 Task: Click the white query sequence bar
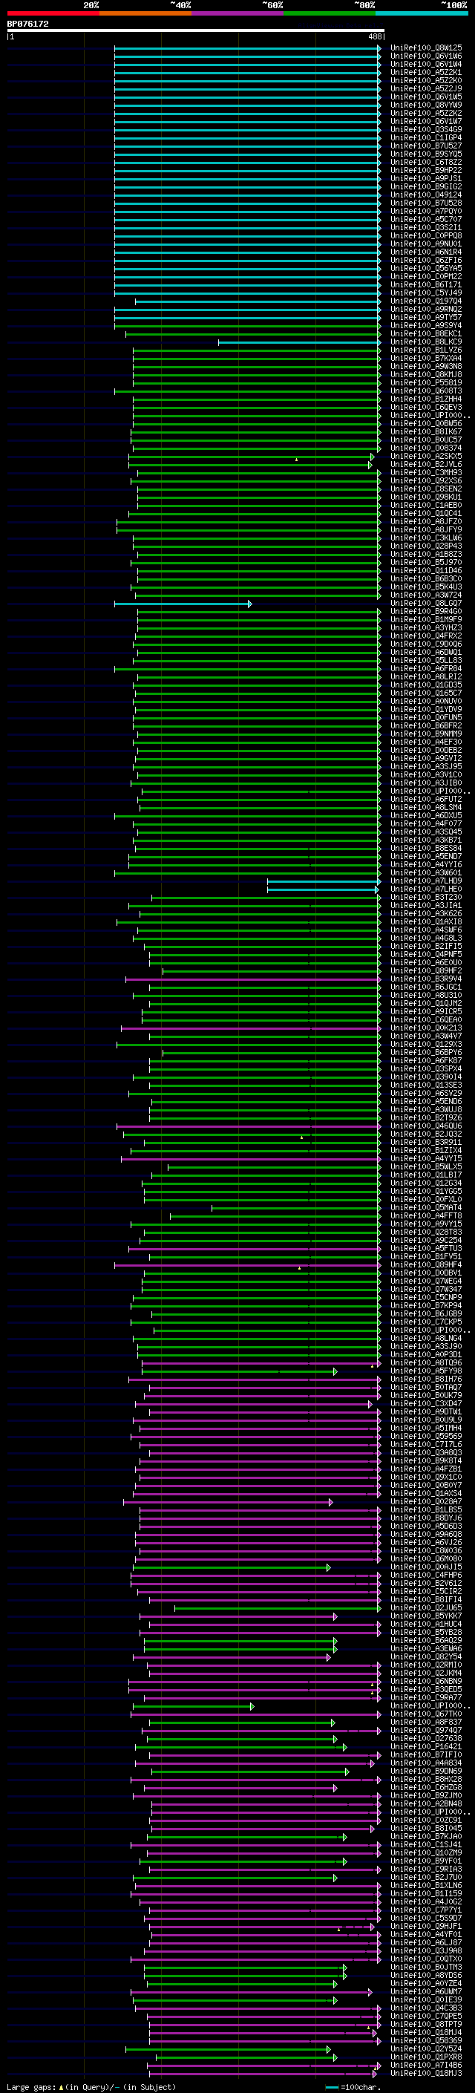[196, 30]
